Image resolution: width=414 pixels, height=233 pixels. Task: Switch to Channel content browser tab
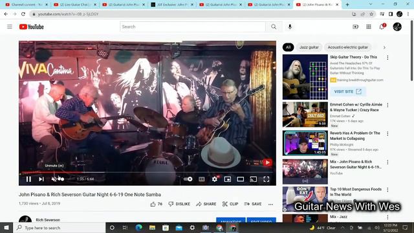click(x=26, y=5)
